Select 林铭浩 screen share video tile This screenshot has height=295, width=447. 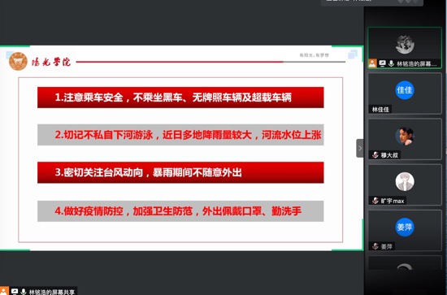tap(405, 48)
